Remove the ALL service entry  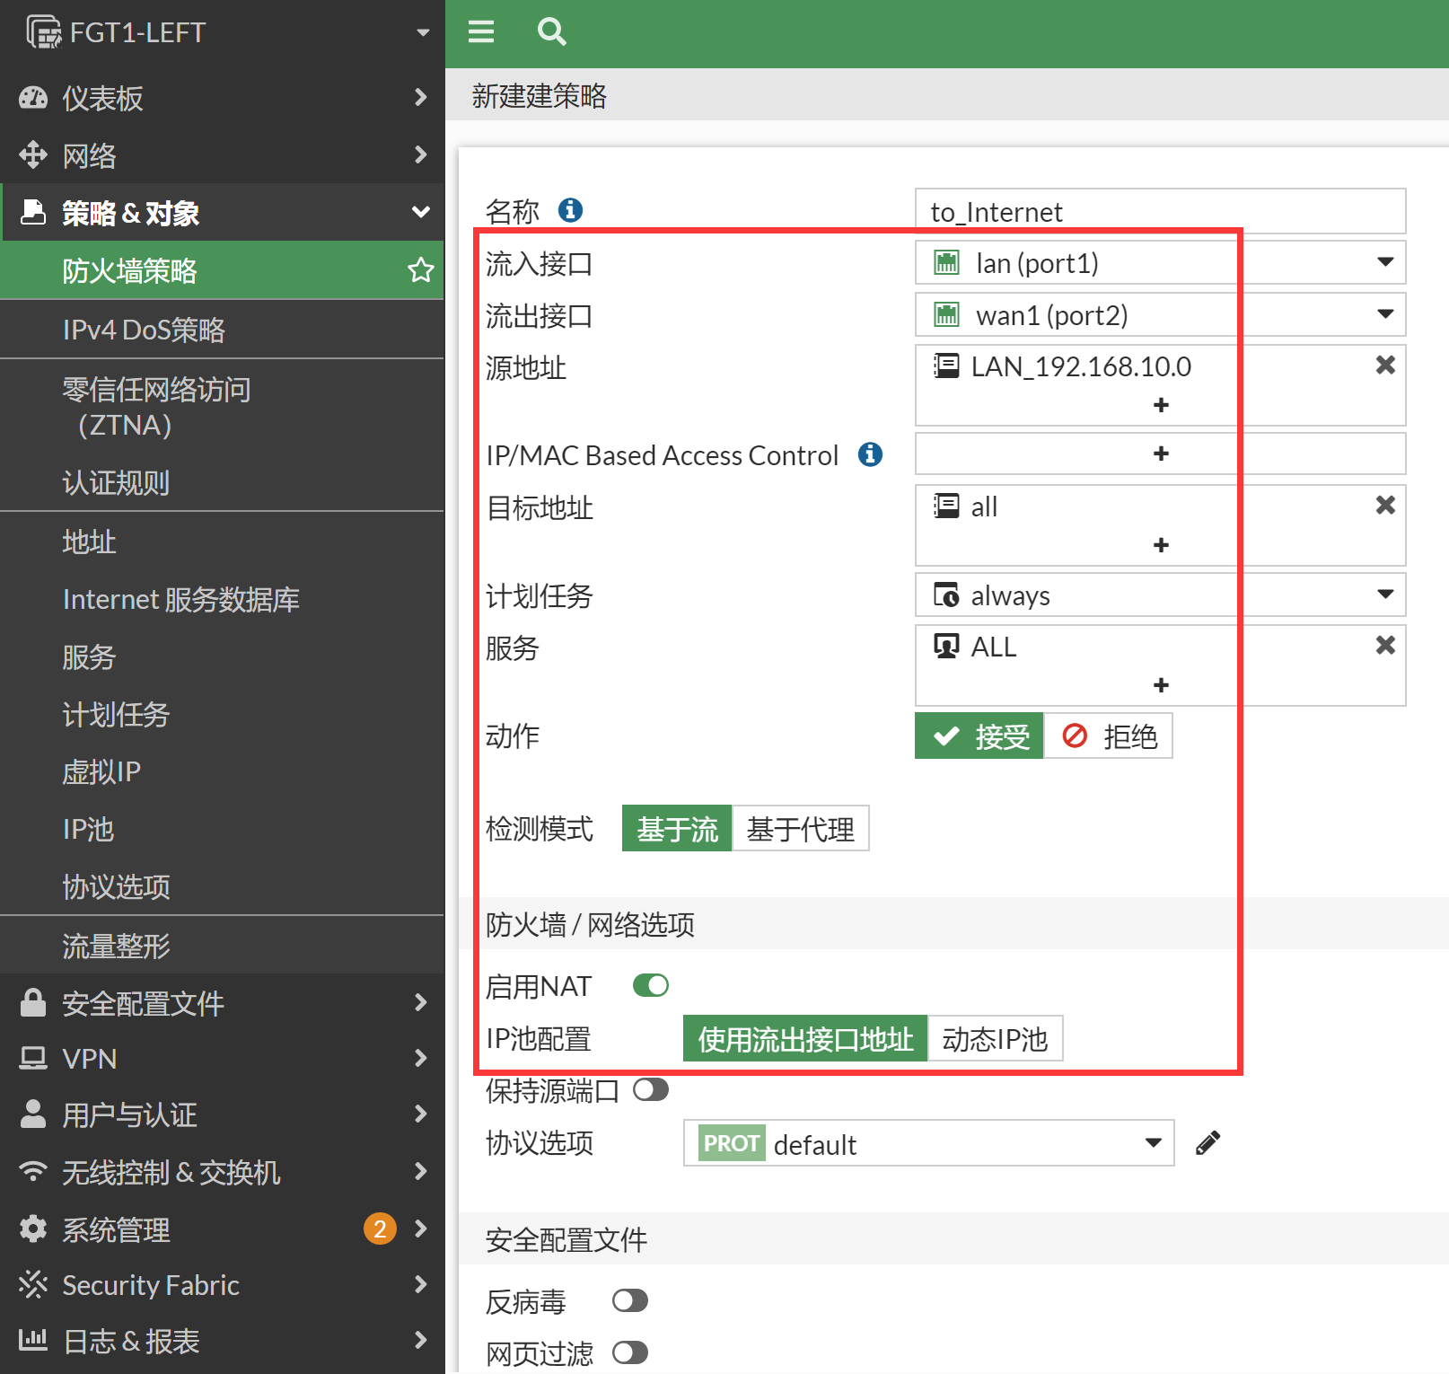(x=1384, y=645)
